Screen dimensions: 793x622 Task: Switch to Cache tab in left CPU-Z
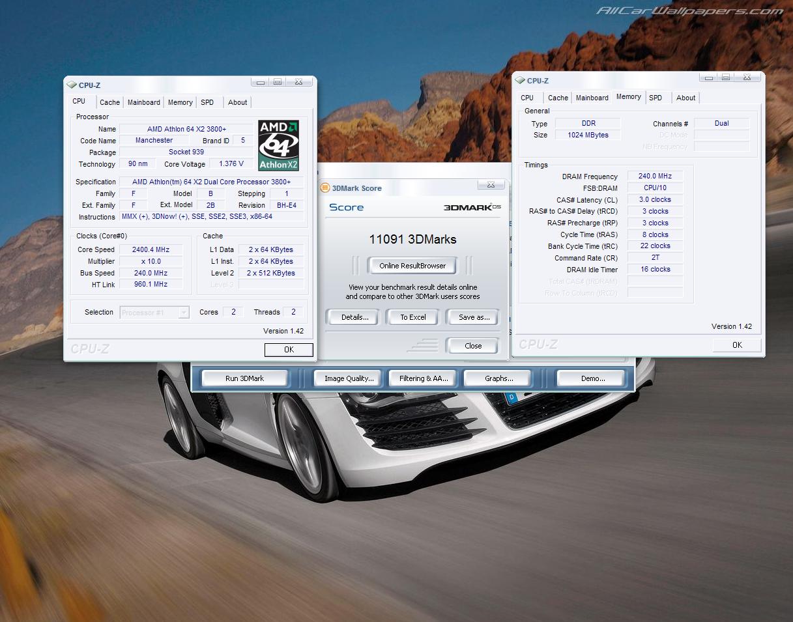point(109,102)
